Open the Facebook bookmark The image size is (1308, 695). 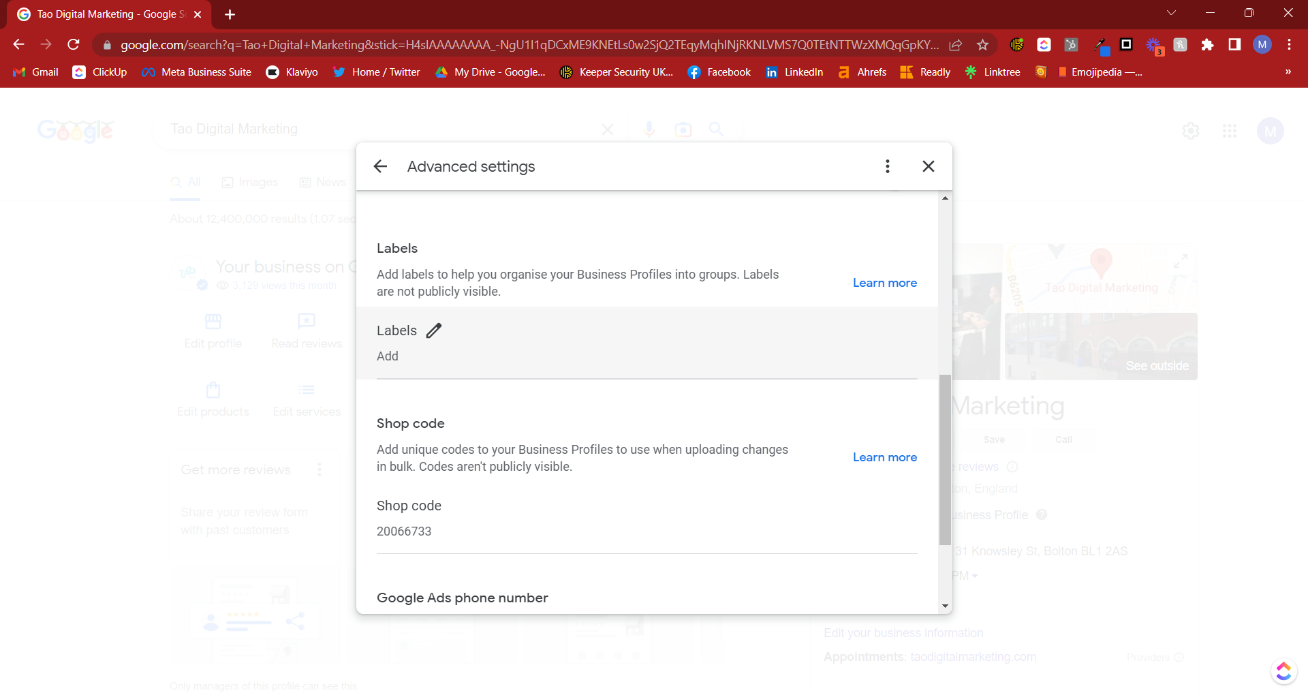tap(719, 72)
